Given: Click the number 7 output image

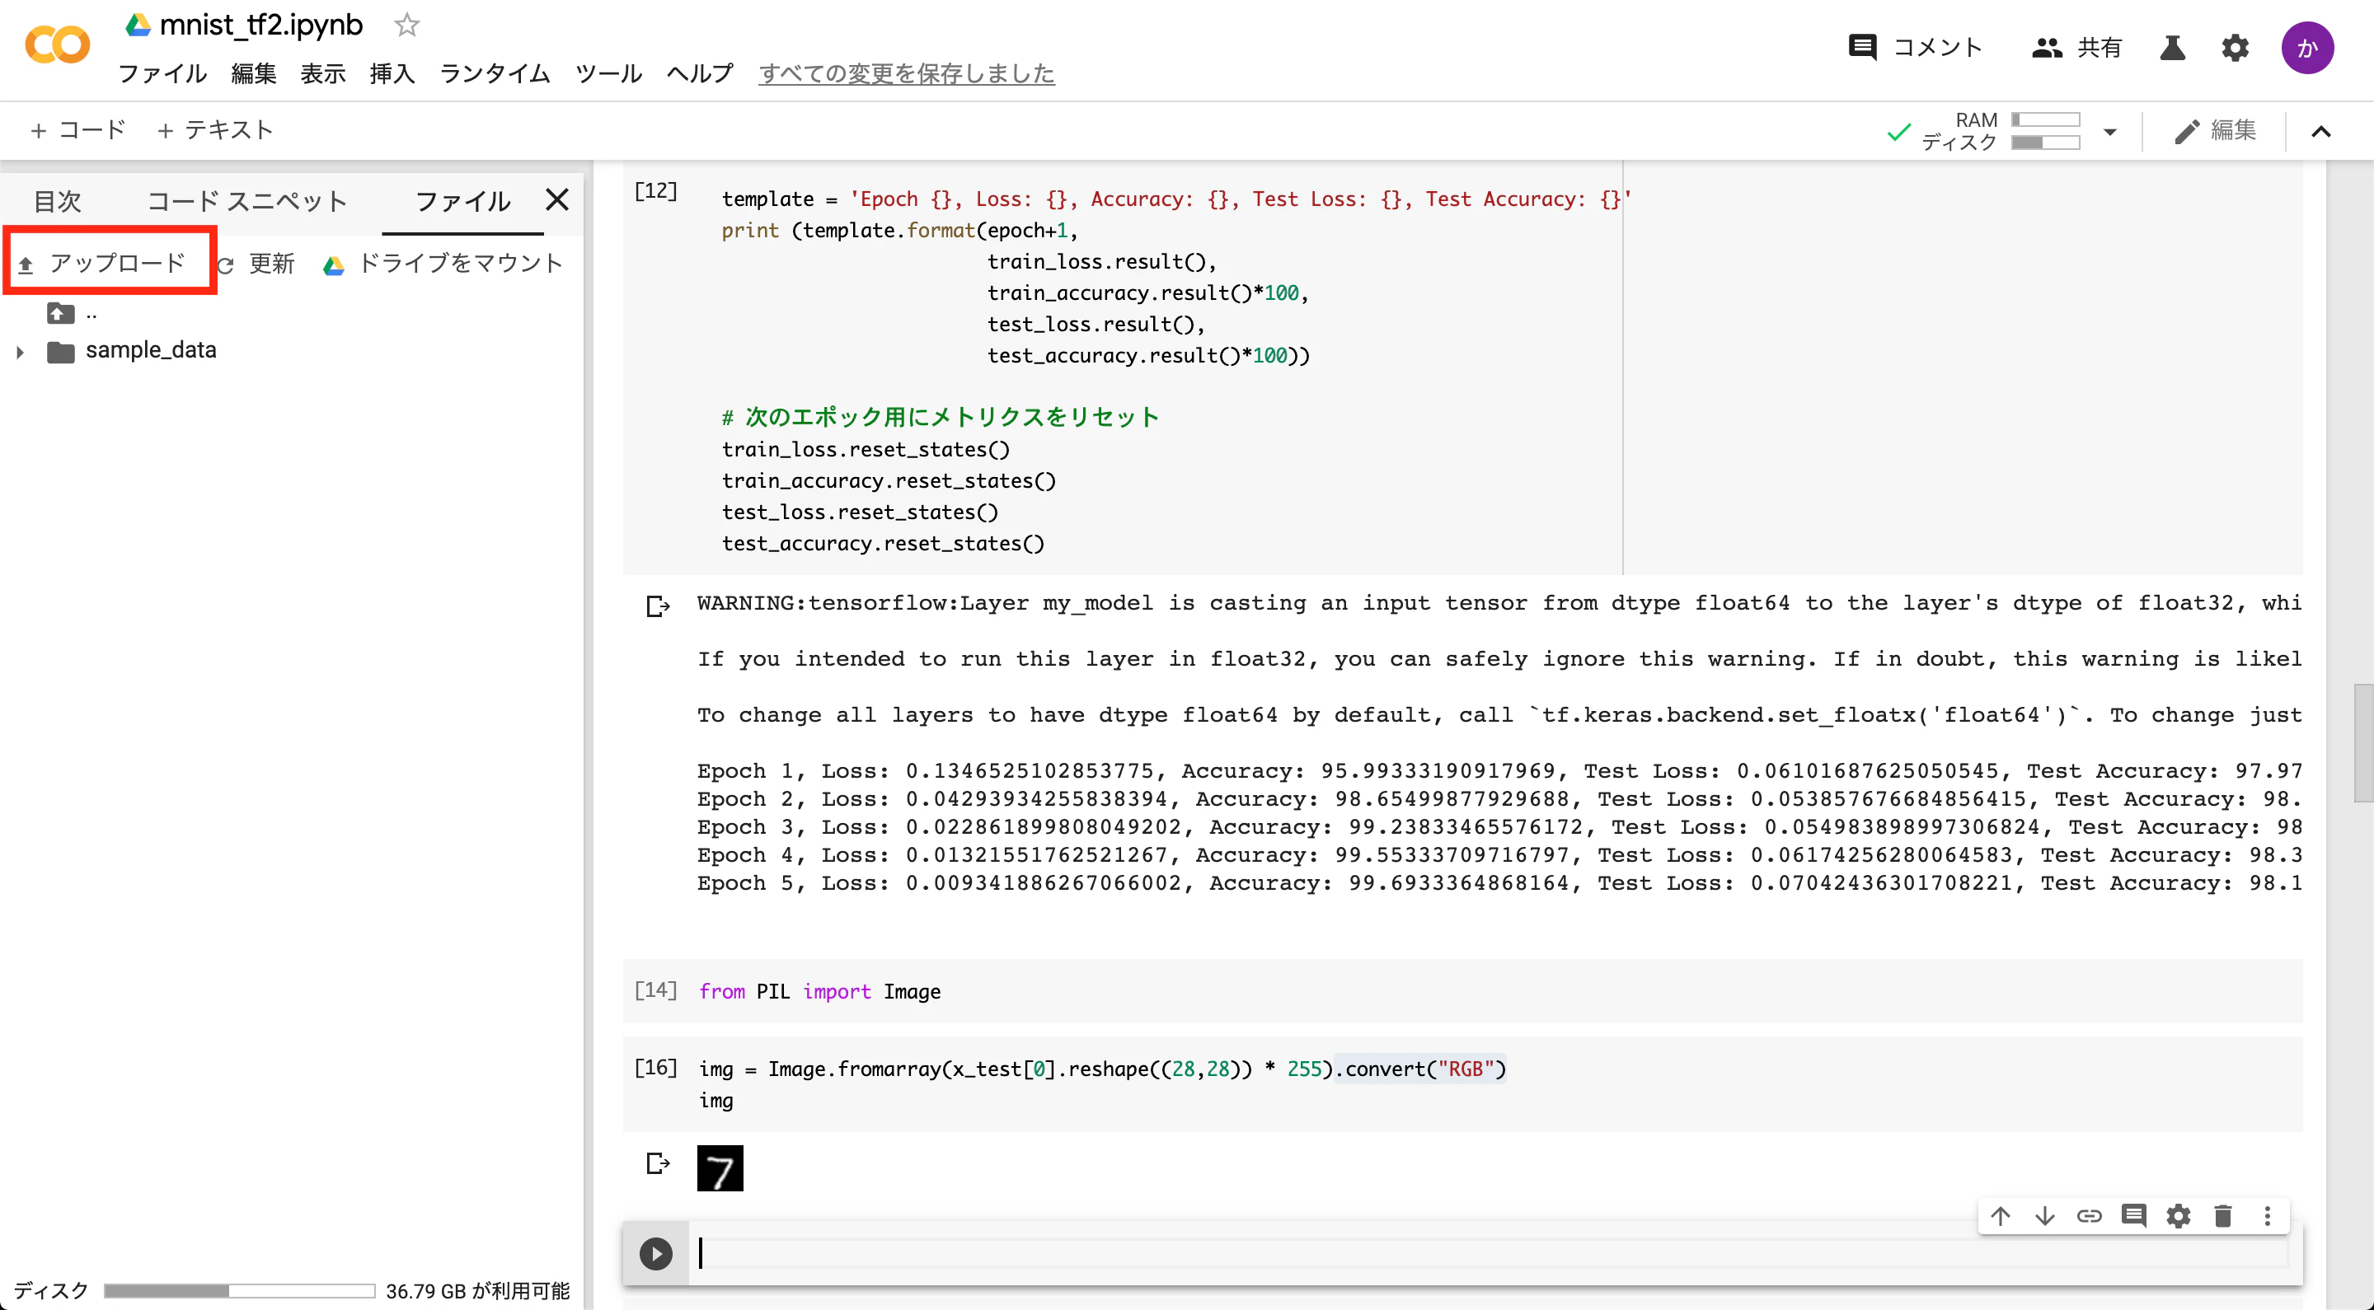Looking at the screenshot, I should pyautogui.click(x=720, y=1168).
